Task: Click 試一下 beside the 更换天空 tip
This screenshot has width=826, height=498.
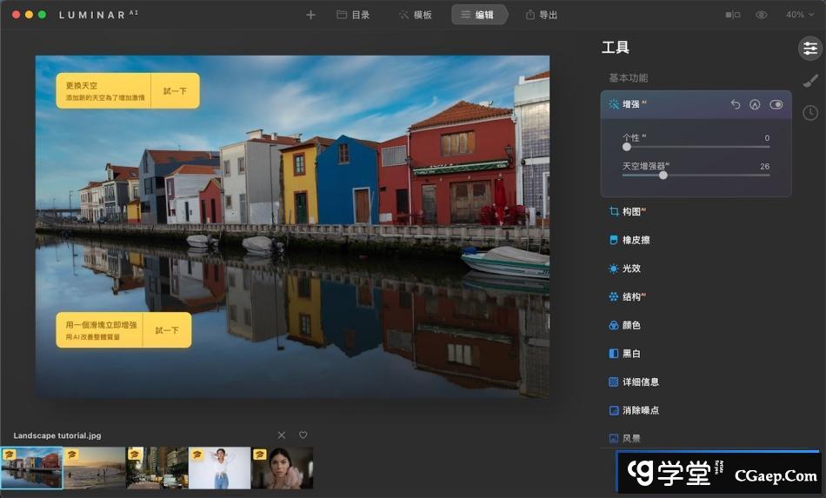Action: 175,91
